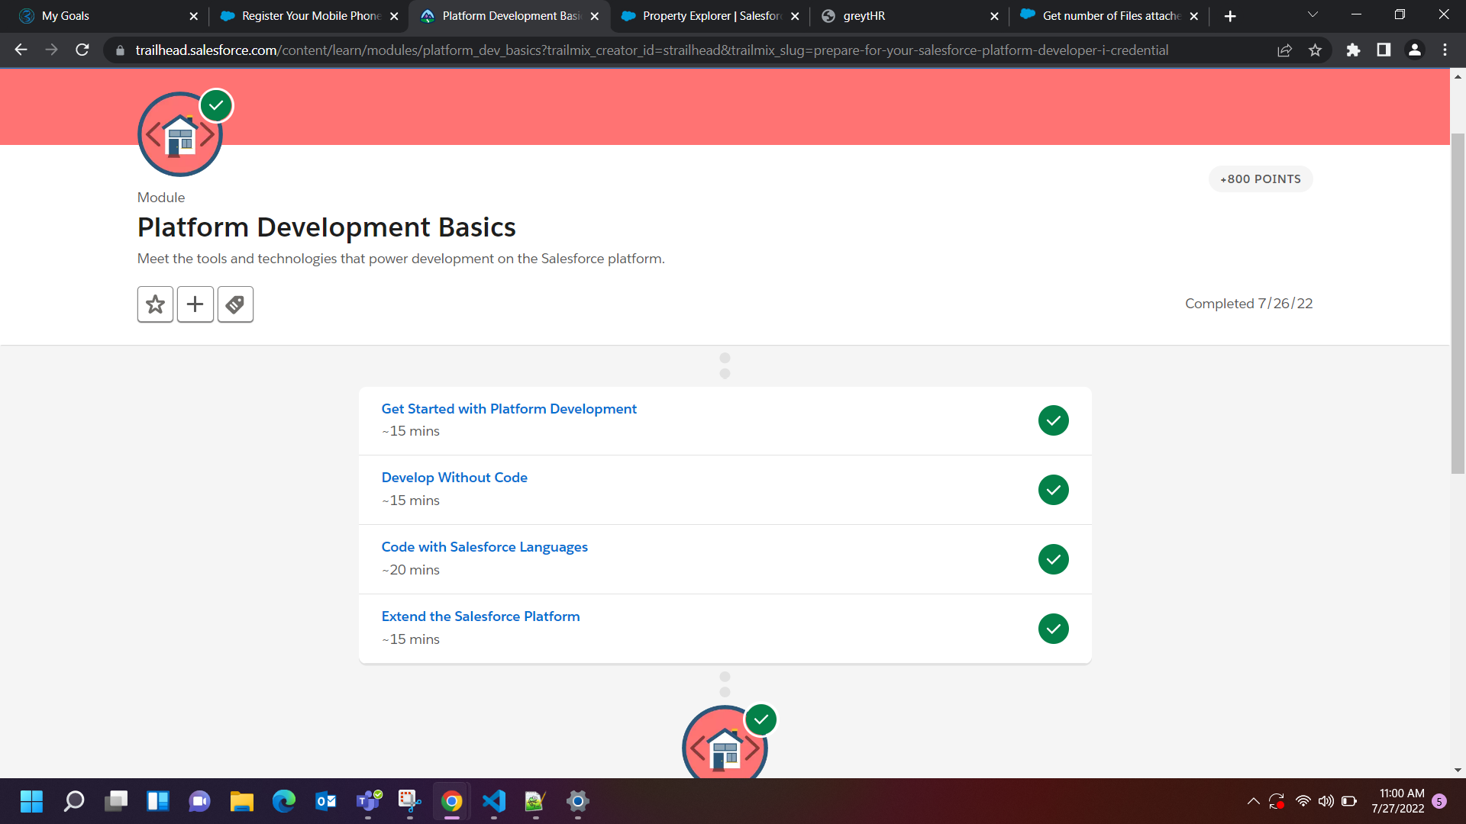
Task: Click the Chrome profile avatar icon
Action: pos(1414,50)
